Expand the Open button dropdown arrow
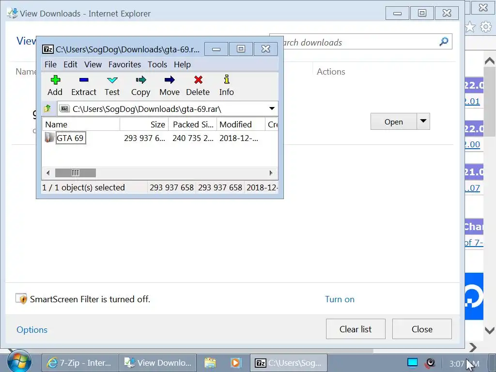496x372 pixels. pyautogui.click(x=423, y=122)
